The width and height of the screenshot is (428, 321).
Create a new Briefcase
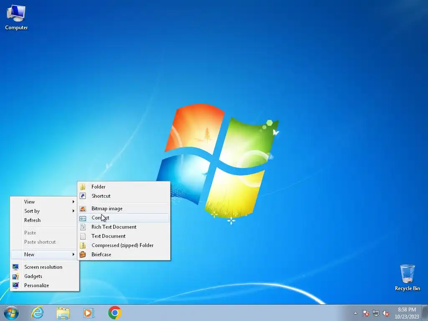[124, 255]
